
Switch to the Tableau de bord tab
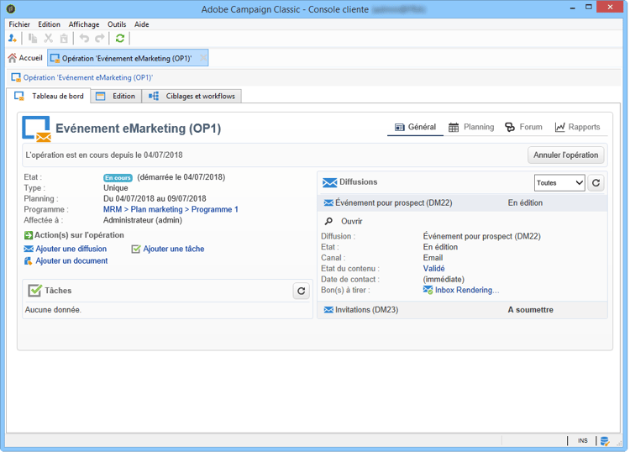[x=49, y=97]
